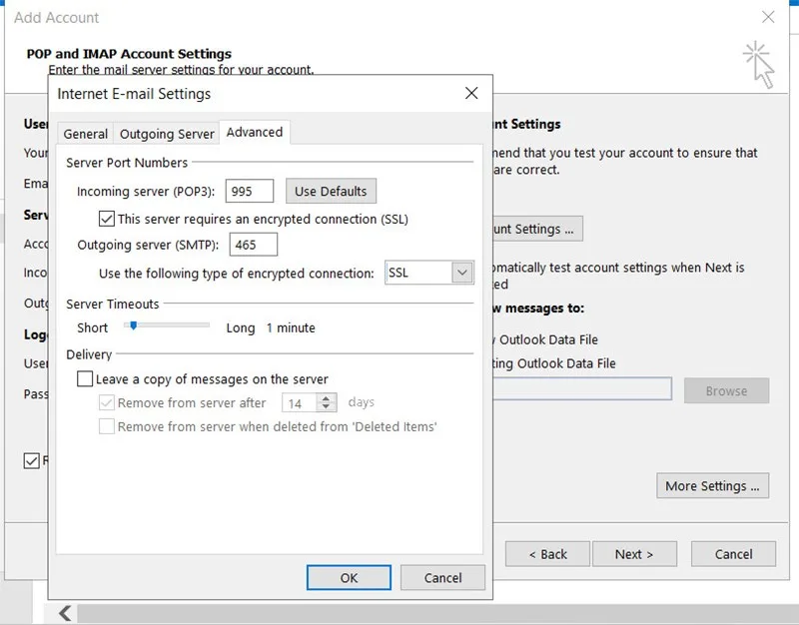Click the back arrow at the bottom left
This screenshot has height=625, width=799.
pos(65,613)
